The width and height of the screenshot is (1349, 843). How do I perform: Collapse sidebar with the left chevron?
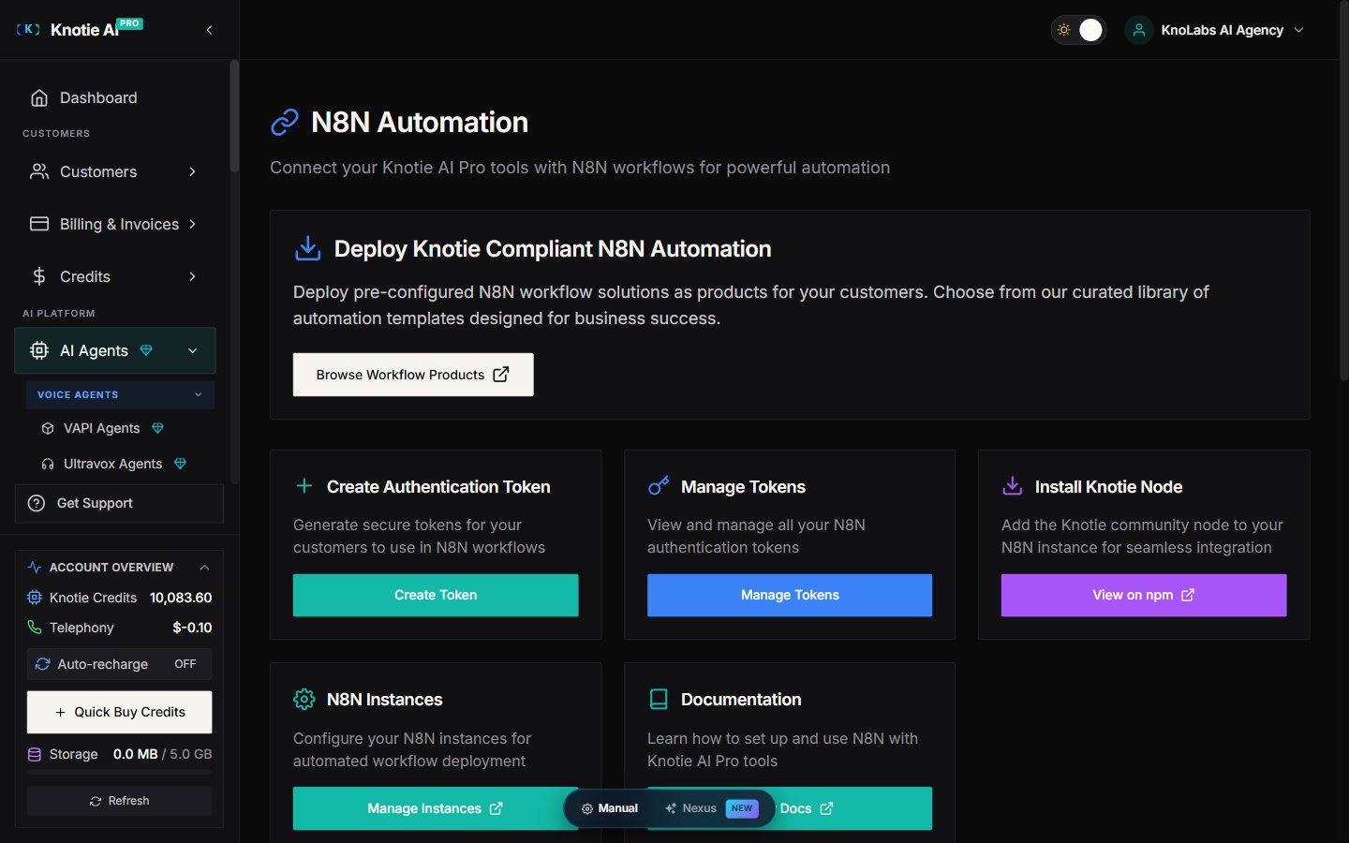(209, 30)
